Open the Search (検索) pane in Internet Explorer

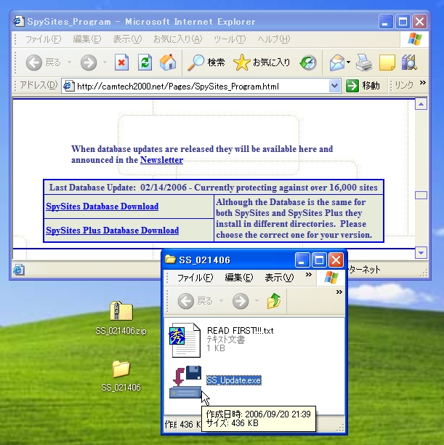pyautogui.click(x=206, y=63)
